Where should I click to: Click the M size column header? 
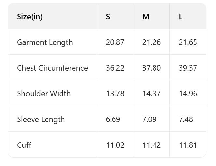pos(146,17)
